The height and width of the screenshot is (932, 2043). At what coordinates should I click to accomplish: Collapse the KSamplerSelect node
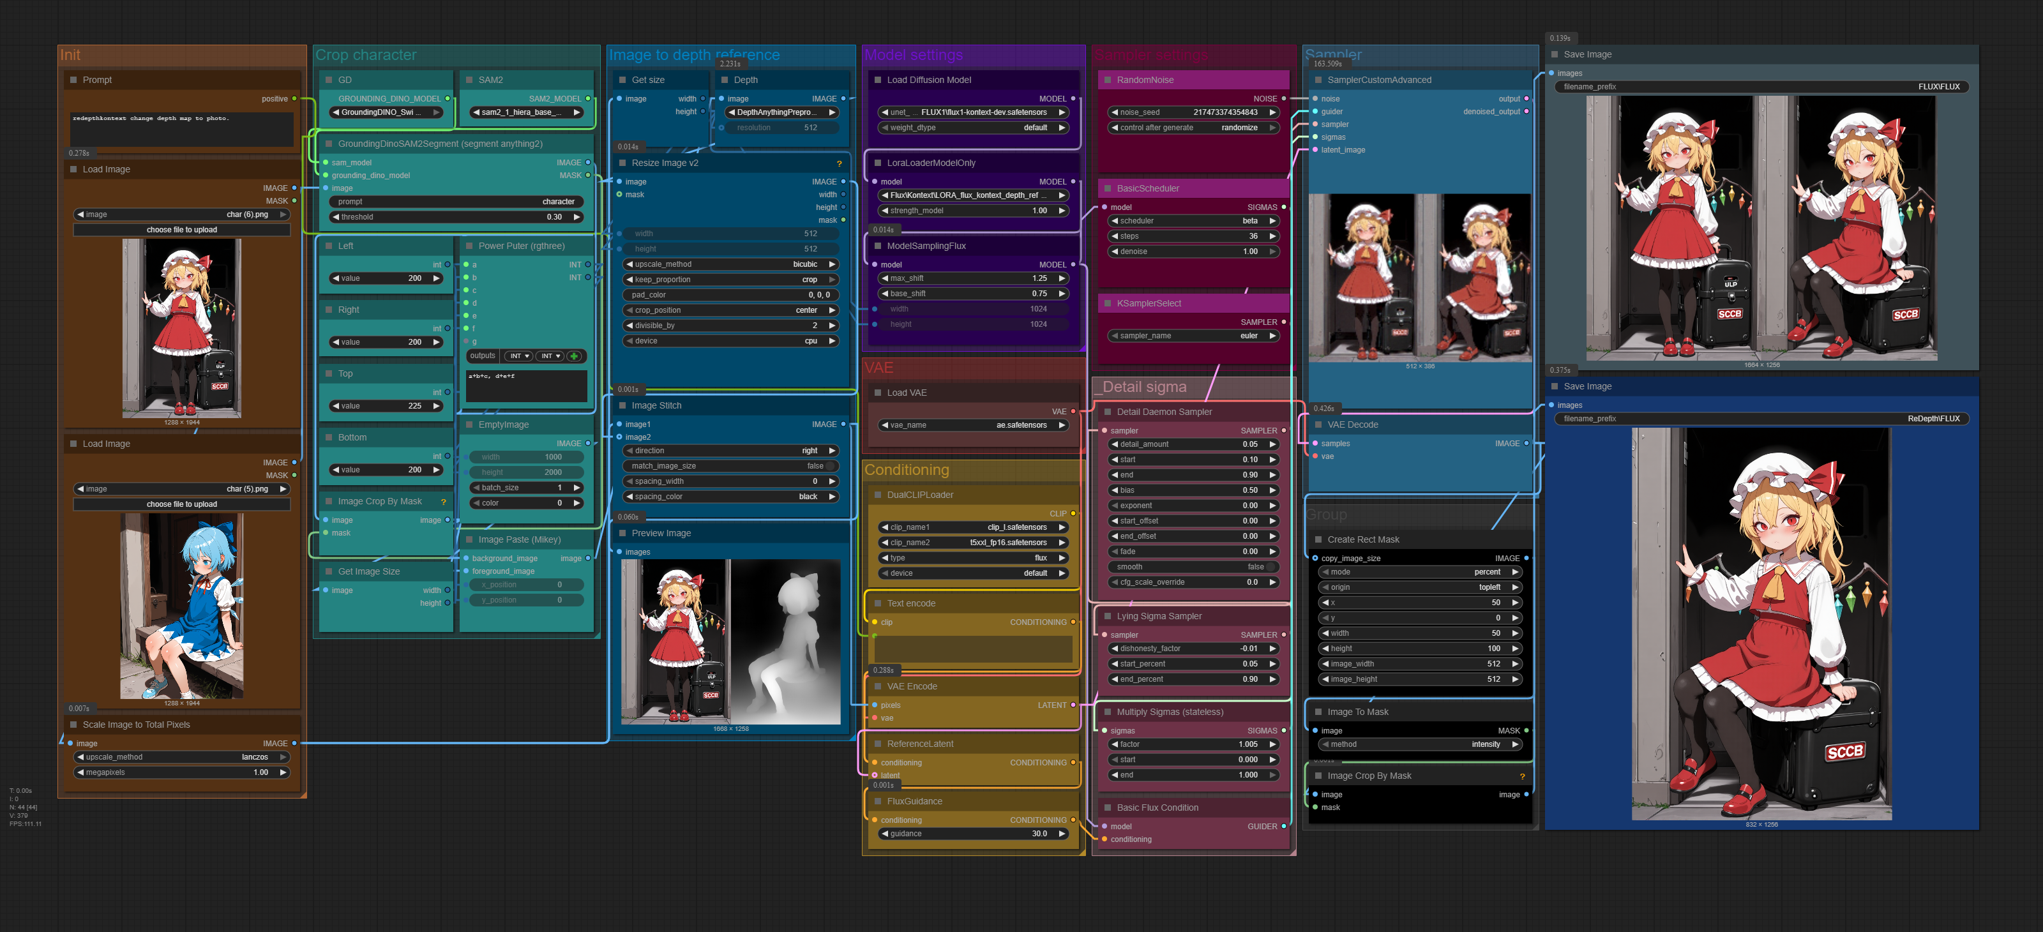[x=1107, y=304]
